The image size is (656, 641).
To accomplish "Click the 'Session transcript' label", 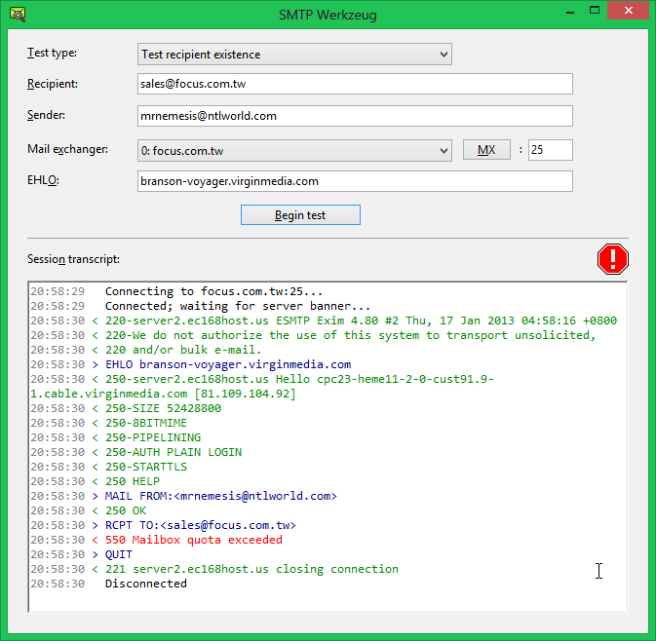I will pyautogui.click(x=73, y=259).
